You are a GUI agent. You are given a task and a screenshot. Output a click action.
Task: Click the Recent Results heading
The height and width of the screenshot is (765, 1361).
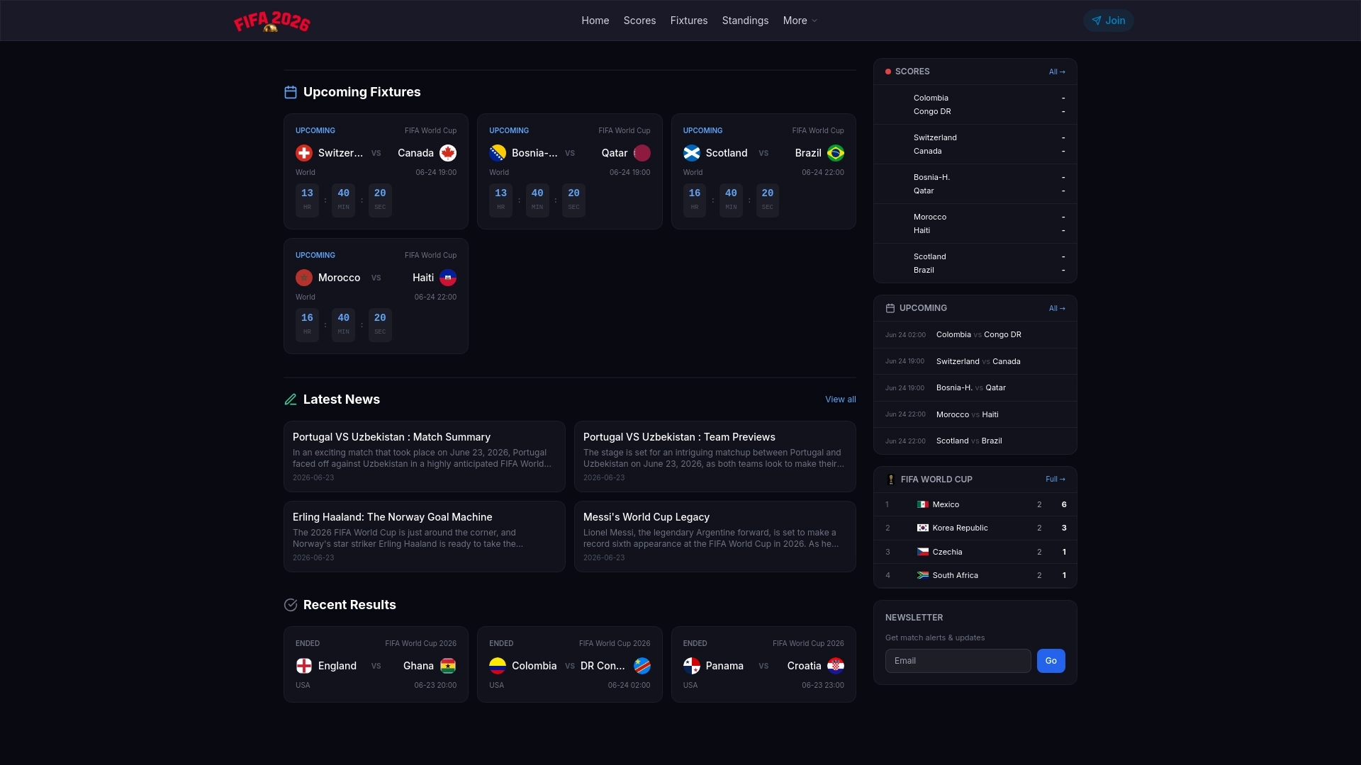pos(349,605)
